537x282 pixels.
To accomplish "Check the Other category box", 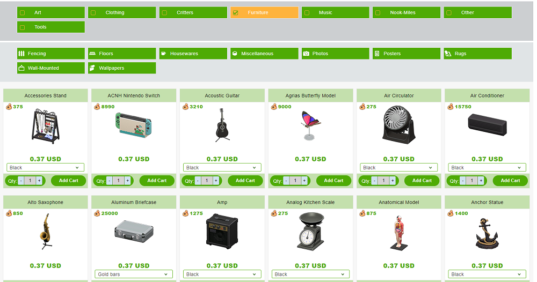I will [x=449, y=13].
